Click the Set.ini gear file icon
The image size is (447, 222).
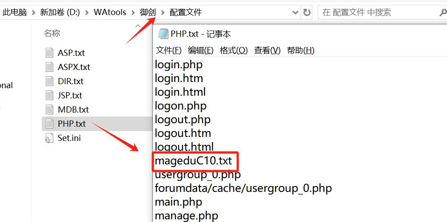(x=49, y=138)
